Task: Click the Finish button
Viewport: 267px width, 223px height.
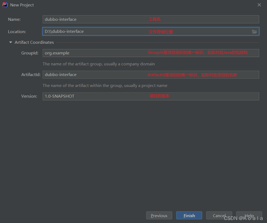Action: click(189, 216)
